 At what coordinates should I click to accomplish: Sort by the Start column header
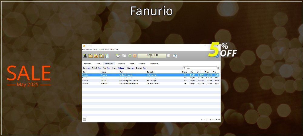point(200,72)
